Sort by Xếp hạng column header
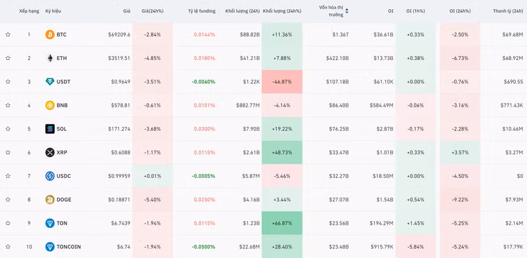527x258 pixels. point(29,11)
